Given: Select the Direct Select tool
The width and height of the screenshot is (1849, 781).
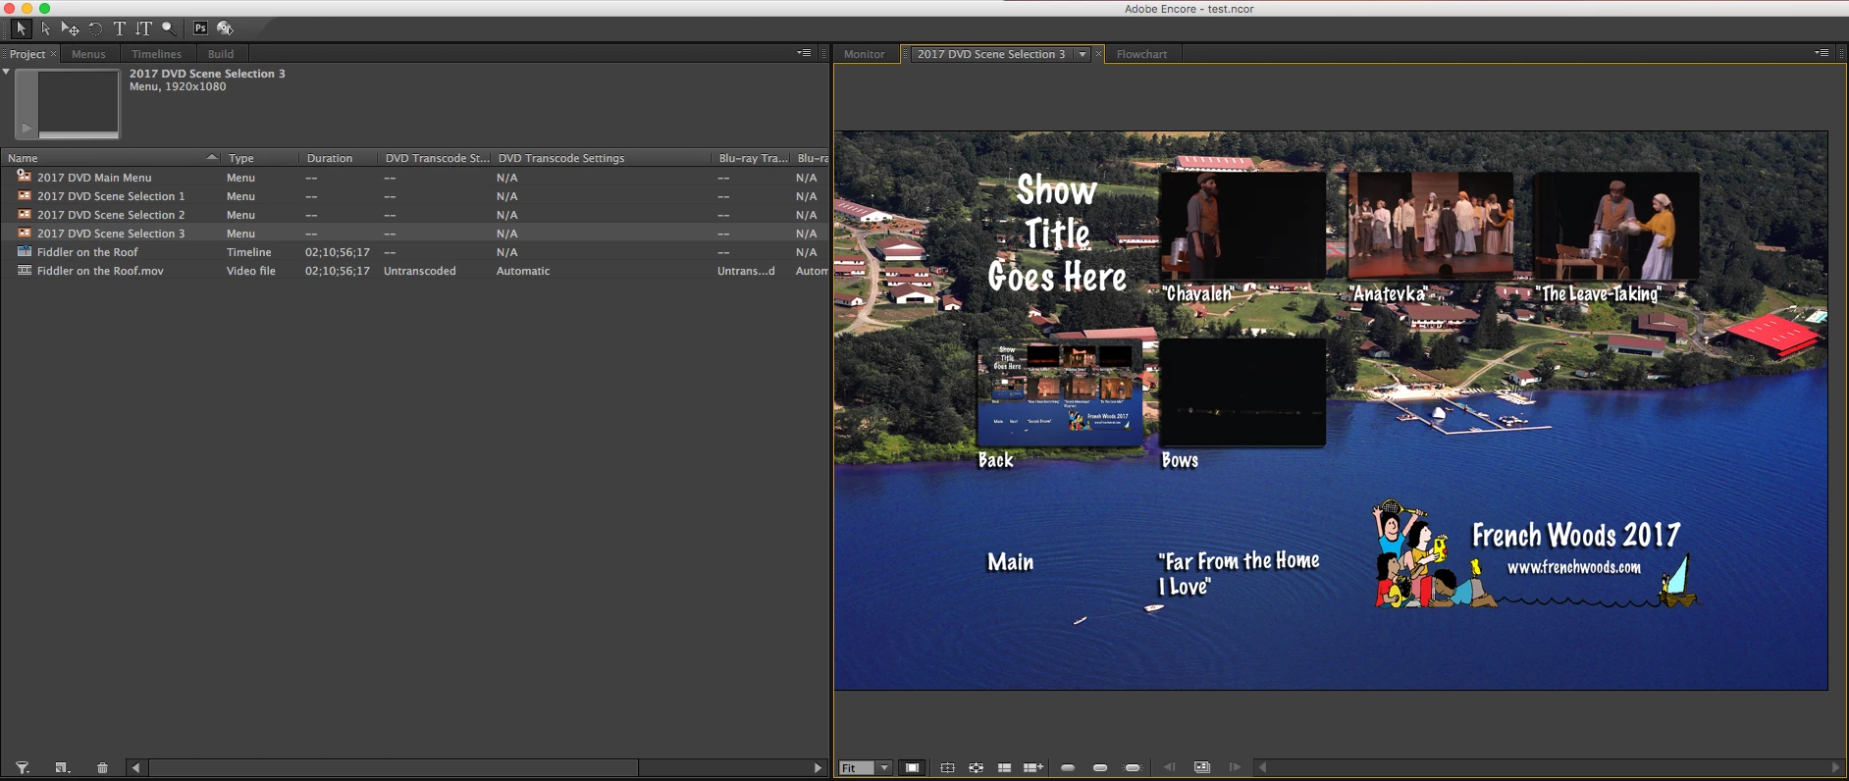Looking at the screenshot, I should [x=45, y=28].
